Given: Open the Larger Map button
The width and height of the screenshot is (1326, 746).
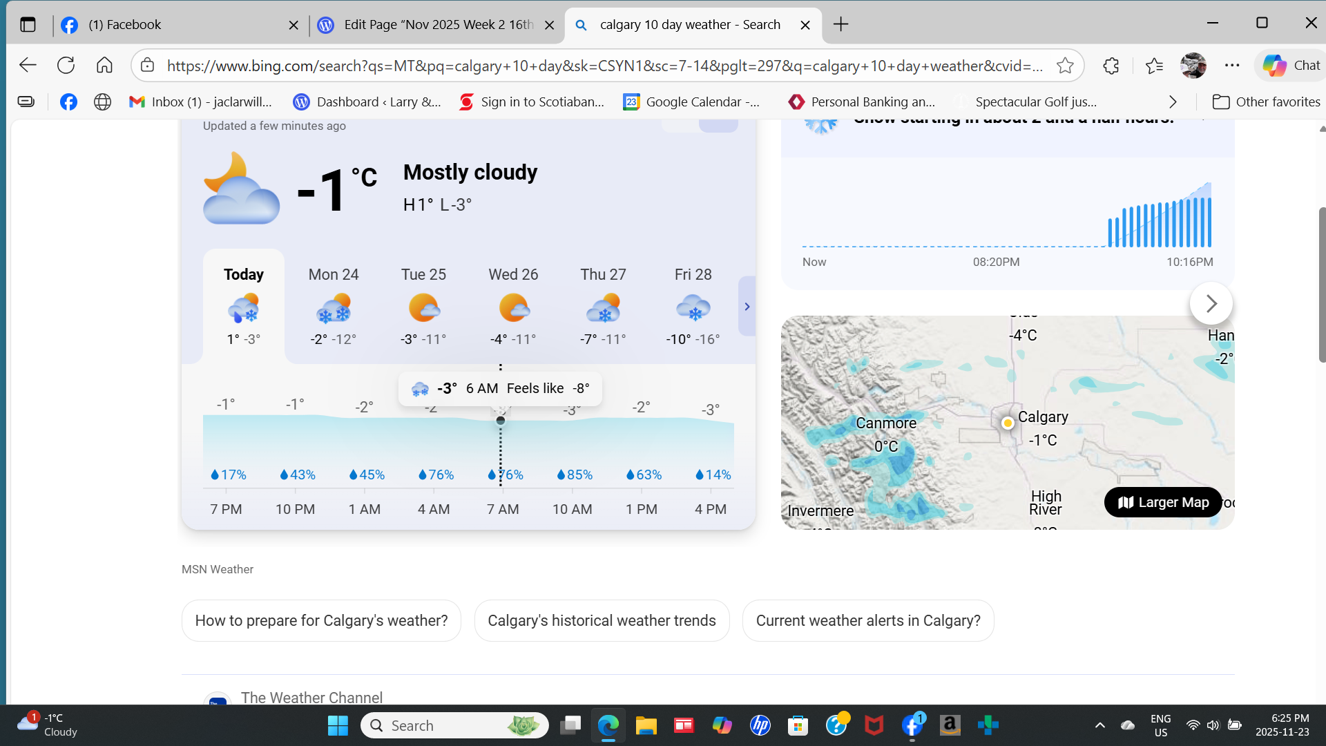Looking at the screenshot, I should click(1163, 502).
